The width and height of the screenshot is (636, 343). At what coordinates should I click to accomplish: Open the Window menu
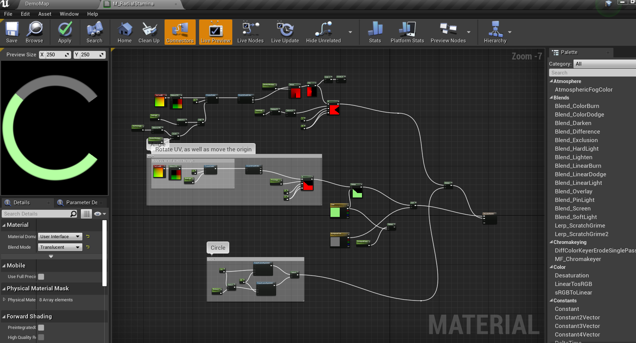coord(69,14)
